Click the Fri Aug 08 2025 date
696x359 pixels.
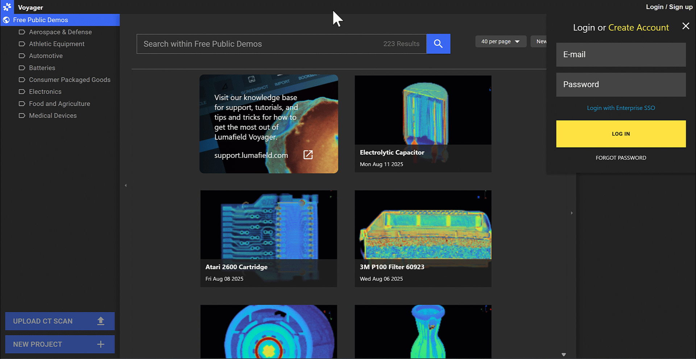pos(224,279)
